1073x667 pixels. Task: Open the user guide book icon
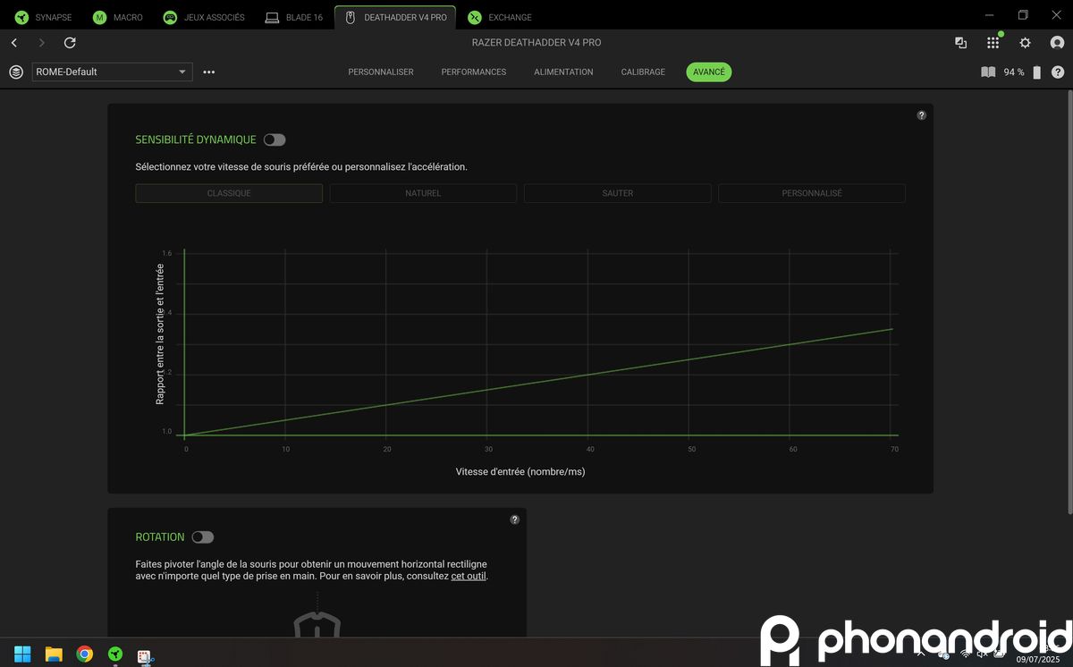pos(988,72)
